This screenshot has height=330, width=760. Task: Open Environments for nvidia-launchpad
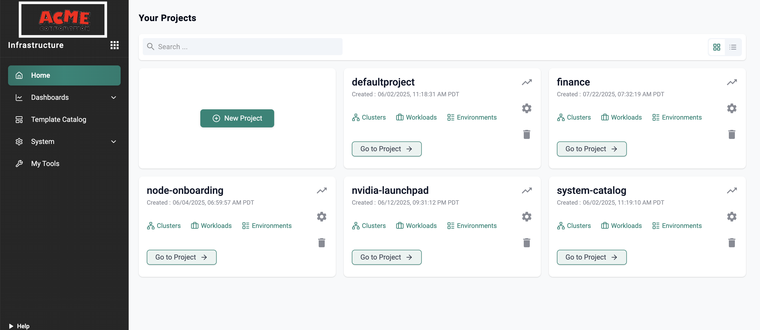(472, 226)
